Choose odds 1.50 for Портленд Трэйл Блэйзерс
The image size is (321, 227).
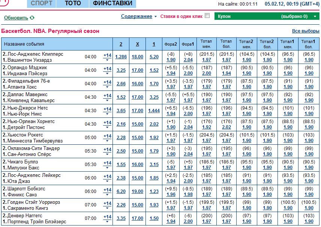click(x=154, y=218)
